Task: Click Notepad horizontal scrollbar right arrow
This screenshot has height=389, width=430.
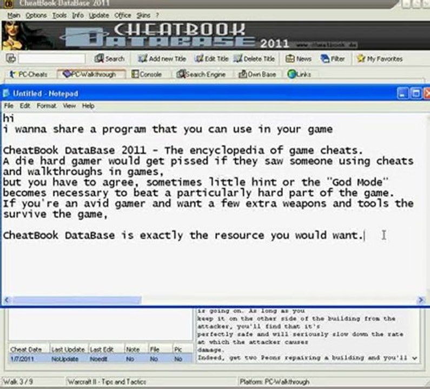Action: coord(421,300)
